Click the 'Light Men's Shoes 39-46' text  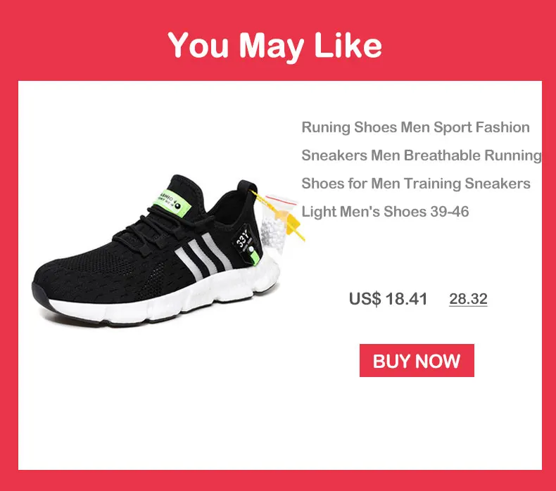385,212
